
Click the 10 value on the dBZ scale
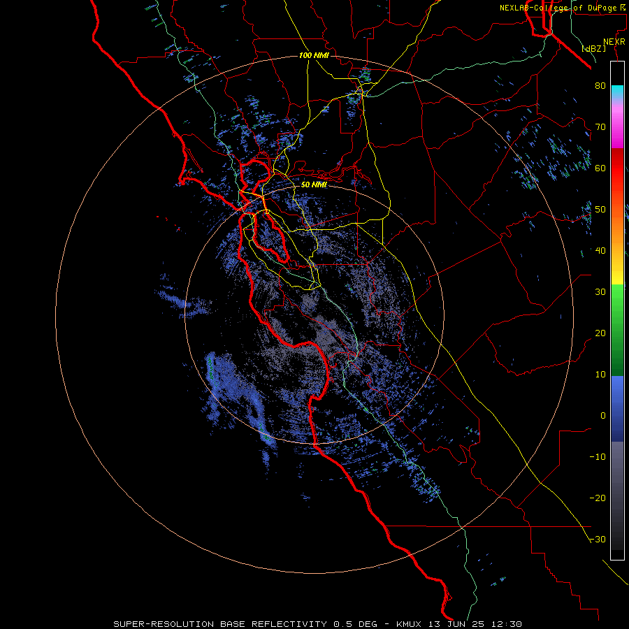click(600, 375)
